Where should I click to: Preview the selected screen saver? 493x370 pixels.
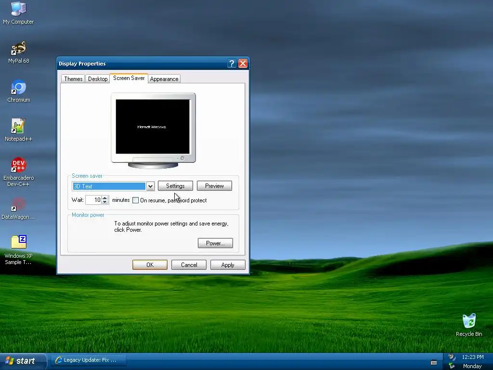click(214, 186)
